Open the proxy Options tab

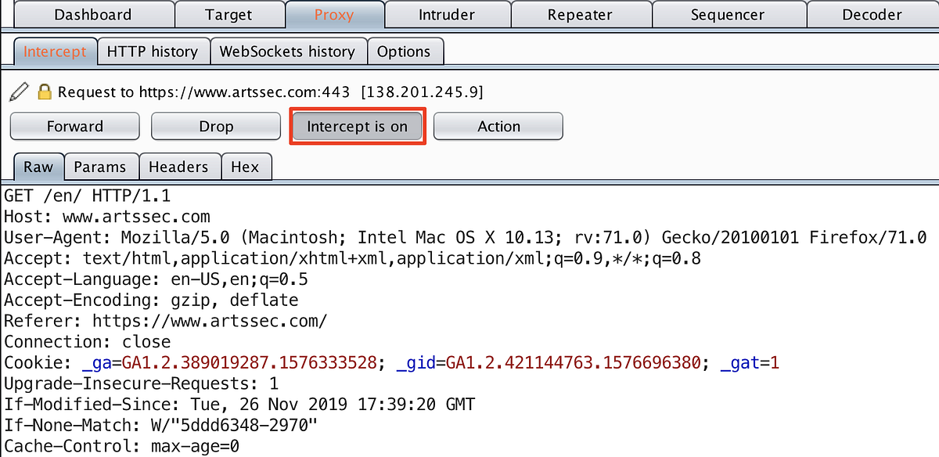(405, 51)
